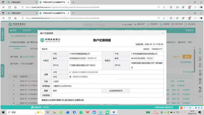Click the 客服热线 95599 text
The width and height of the screenshot is (204, 115).
click(x=40, y=107)
